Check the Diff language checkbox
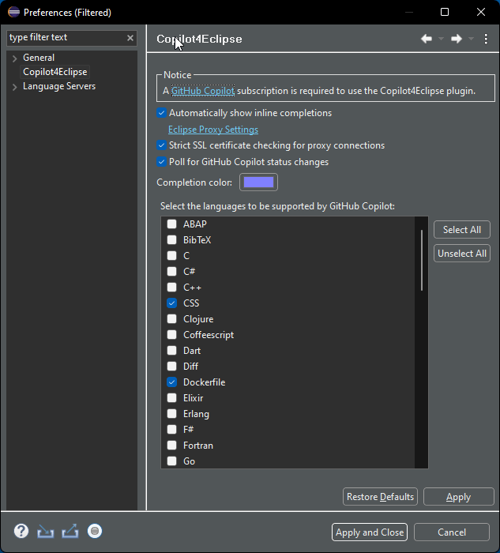This screenshot has height=553, width=500. coord(171,366)
